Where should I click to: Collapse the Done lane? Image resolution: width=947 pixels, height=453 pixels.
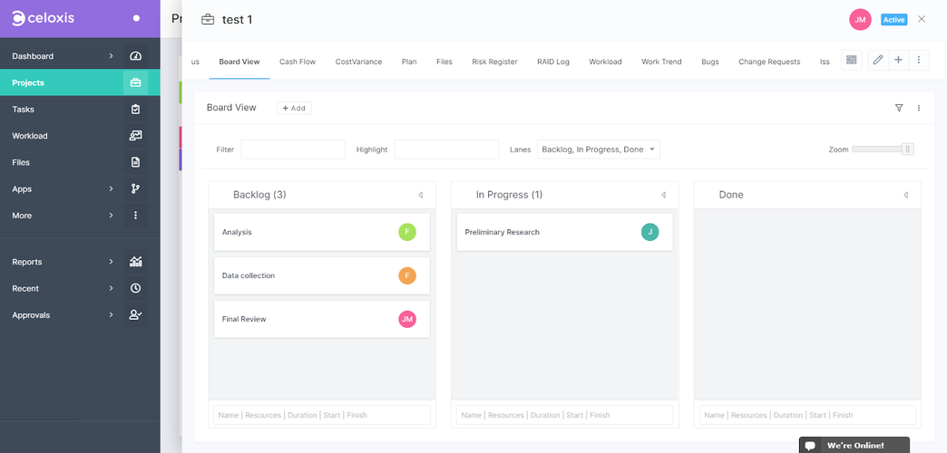pyautogui.click(x=906, y=195)
